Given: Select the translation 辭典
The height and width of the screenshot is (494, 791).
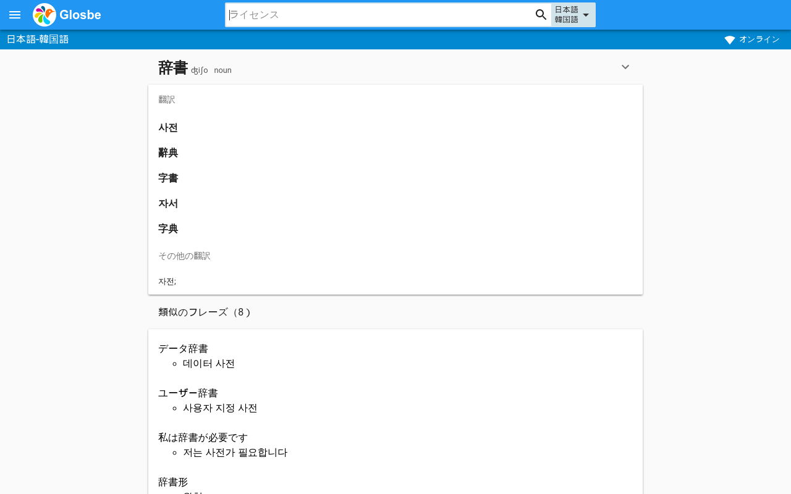Looking at the screenshot, I should [168, 153].
